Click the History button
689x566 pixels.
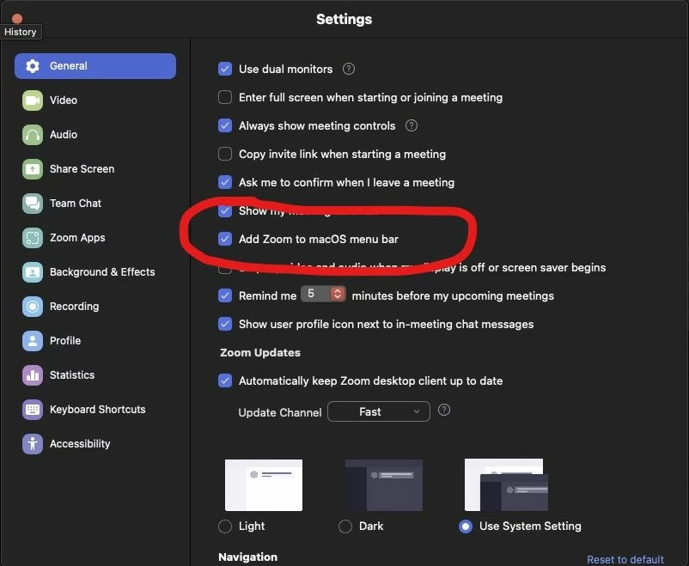(21, 32)
